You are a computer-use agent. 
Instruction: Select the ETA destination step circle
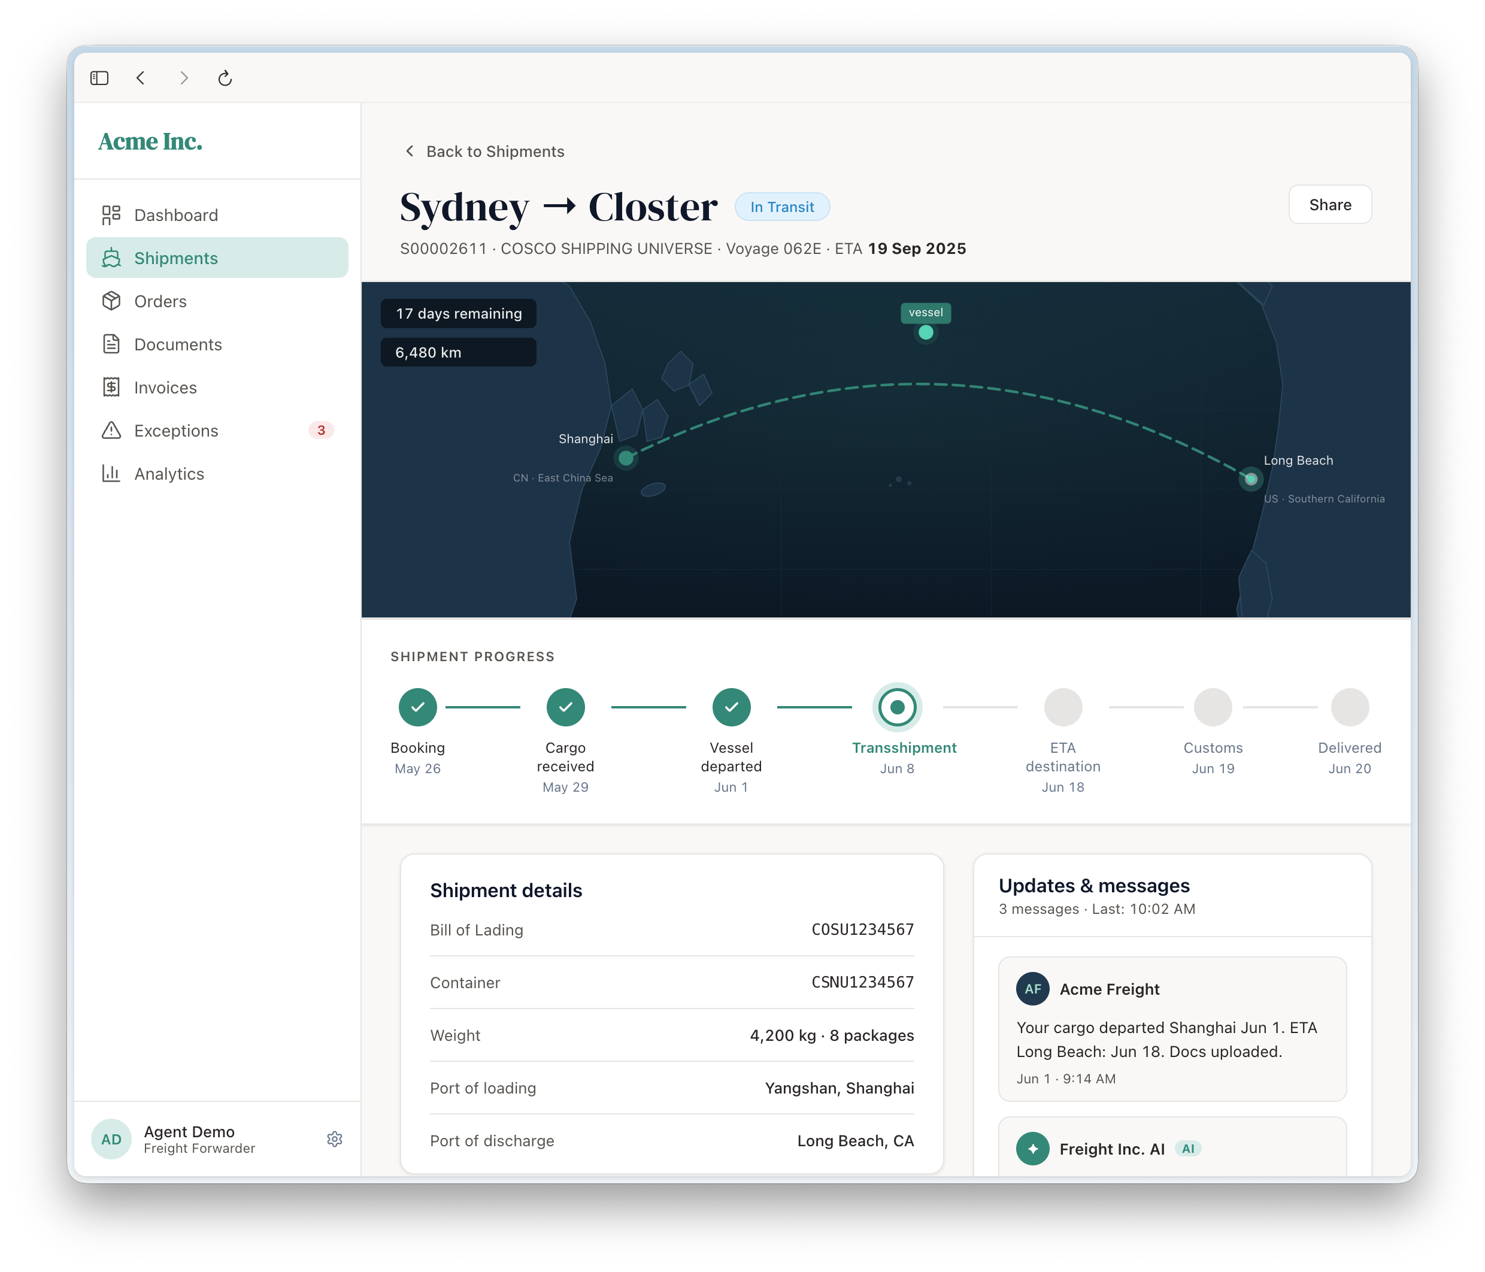coord(1063,707)
